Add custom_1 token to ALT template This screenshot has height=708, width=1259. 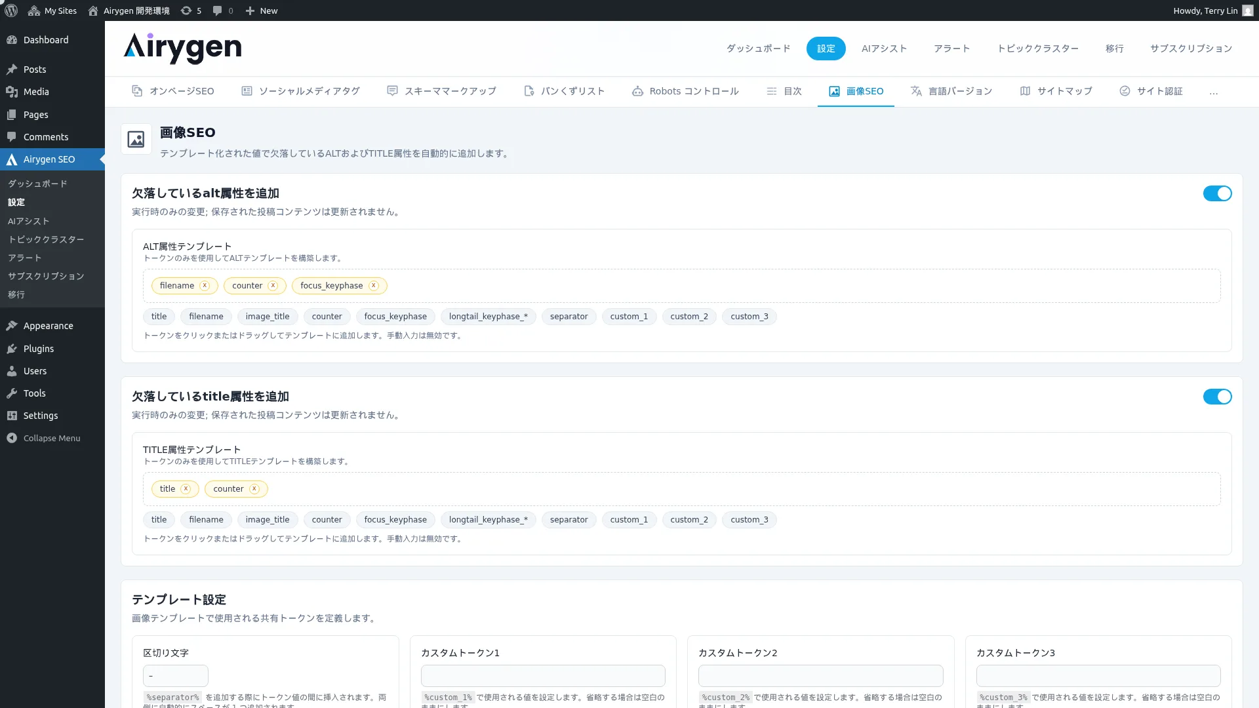point(629,317)
